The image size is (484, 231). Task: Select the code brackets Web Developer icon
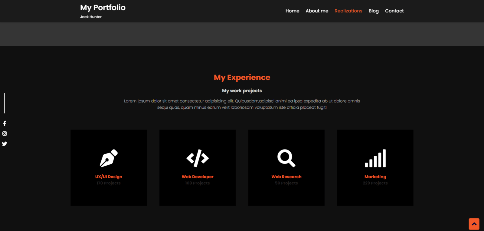tap(198, 158)
